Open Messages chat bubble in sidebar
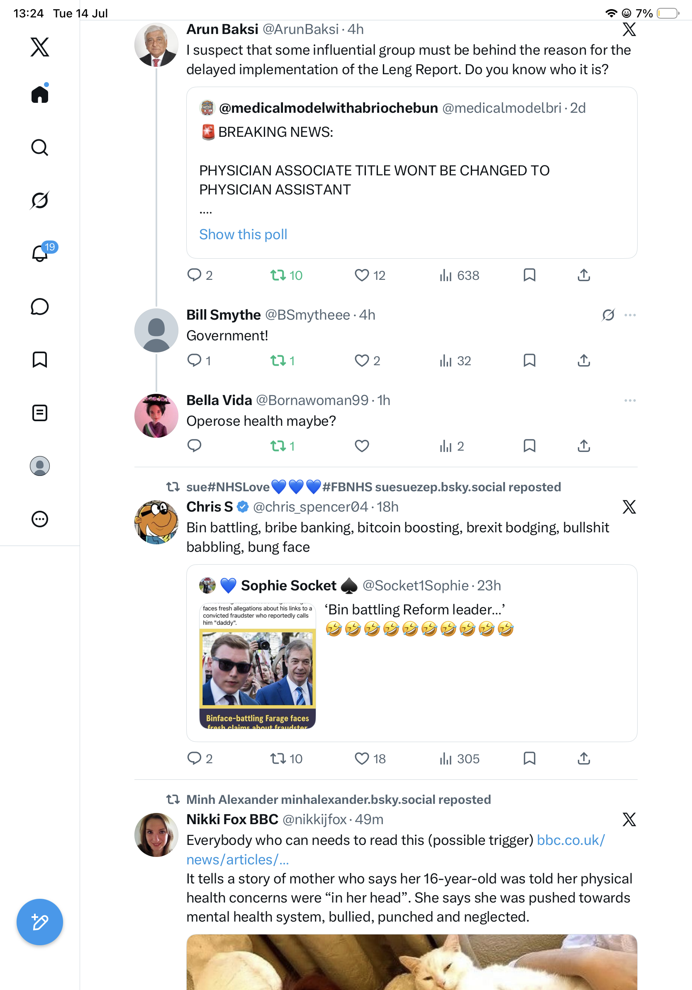Screen dimensions: 692x990 (40, 306)
